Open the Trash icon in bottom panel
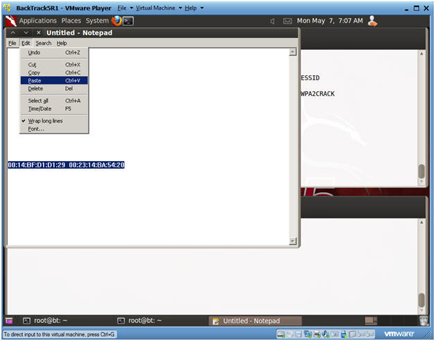Image resolution: width=435 pixels, height=341 pixels. (423, 320)
